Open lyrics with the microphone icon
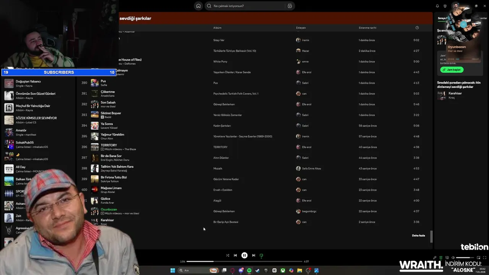 click(x=435, y=258)
